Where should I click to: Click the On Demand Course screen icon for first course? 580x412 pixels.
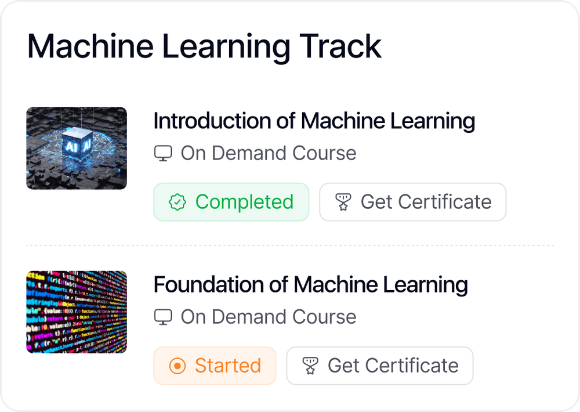pyautogui.click(x=165, y=153)
